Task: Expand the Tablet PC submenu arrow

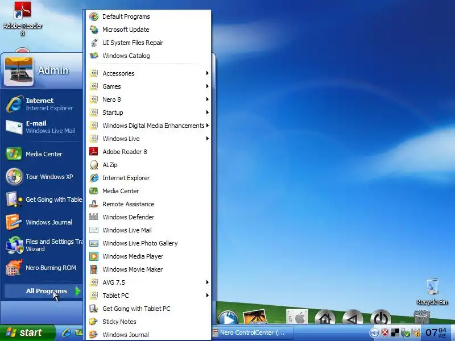Action: point(207,295)
